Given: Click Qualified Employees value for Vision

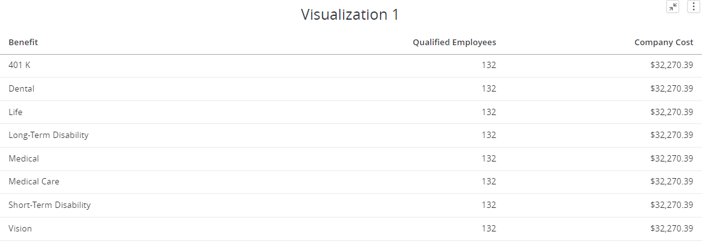Looking at the screenshot, I should [489, 228].
